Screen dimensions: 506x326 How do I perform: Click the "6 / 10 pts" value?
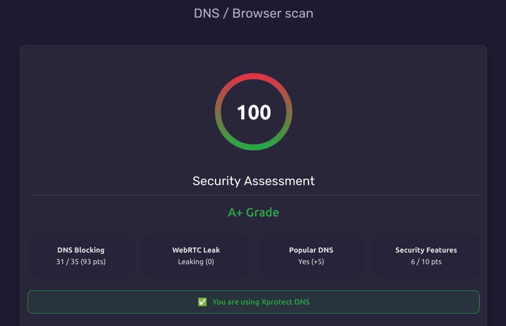click(426, 262)
